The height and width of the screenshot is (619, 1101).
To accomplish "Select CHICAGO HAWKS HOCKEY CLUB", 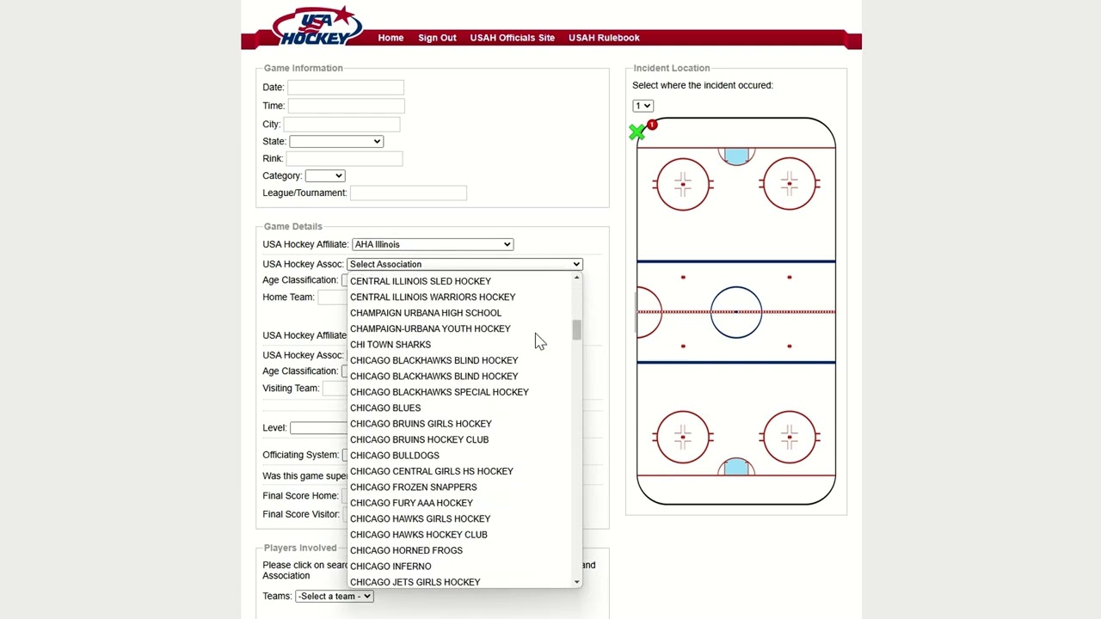I will click(x=459, y=535).
